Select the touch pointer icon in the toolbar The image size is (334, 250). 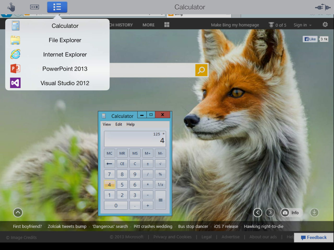pyautogui.click(x=11, y=7)
